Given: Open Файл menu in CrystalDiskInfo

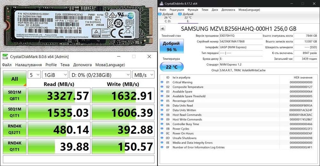Looking at the screenshot, I should point(163,10).
